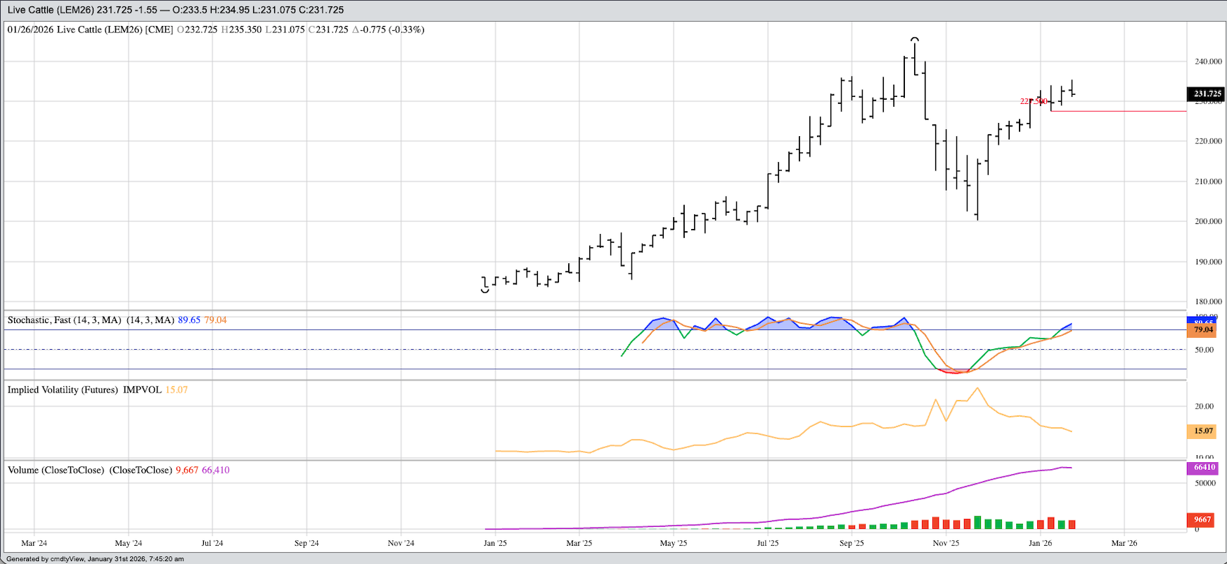
Task: Click the black 231.725 current price tag
Action: point(1207,93)
